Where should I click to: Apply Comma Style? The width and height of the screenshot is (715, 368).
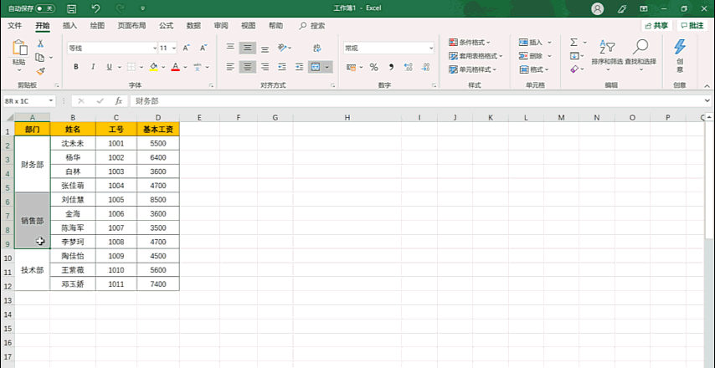[391, 67]
